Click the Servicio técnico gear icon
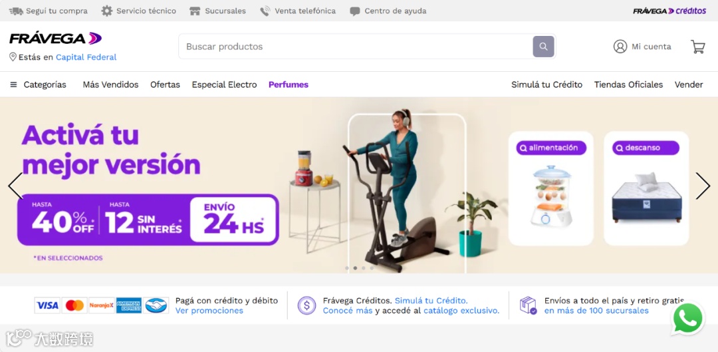Viewport: 718px width, 352px height. [106, 11]
